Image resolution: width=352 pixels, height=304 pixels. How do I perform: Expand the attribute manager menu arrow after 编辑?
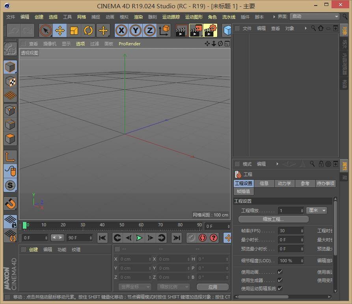(x=277, y=164)
